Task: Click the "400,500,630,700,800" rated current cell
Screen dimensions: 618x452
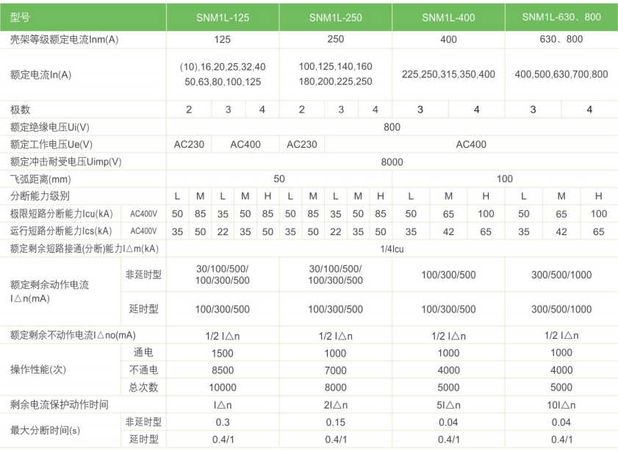Action: 561,74
